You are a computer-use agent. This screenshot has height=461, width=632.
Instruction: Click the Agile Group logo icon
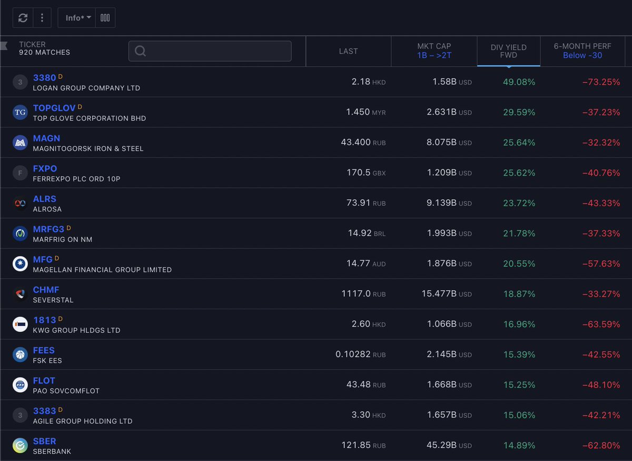click(20, 415)
